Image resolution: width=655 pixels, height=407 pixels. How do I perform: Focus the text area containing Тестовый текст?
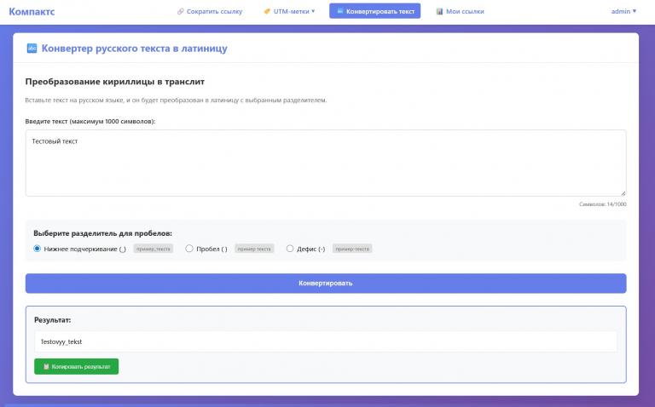[x=326, y=163]
